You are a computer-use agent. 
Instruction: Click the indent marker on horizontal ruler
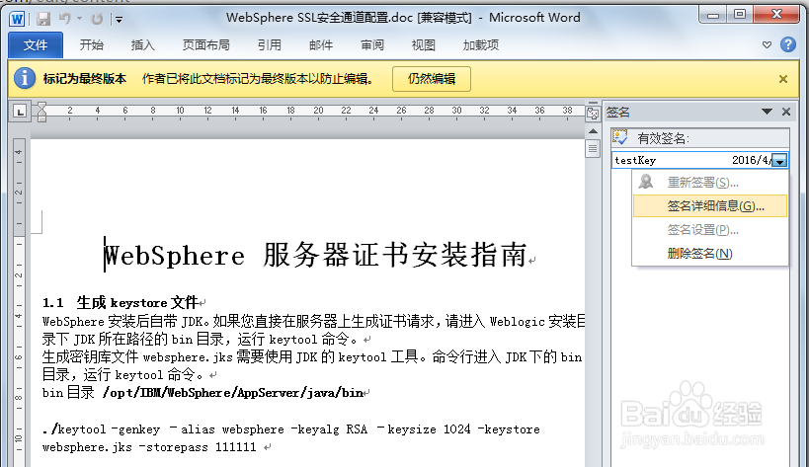[41, 112]
